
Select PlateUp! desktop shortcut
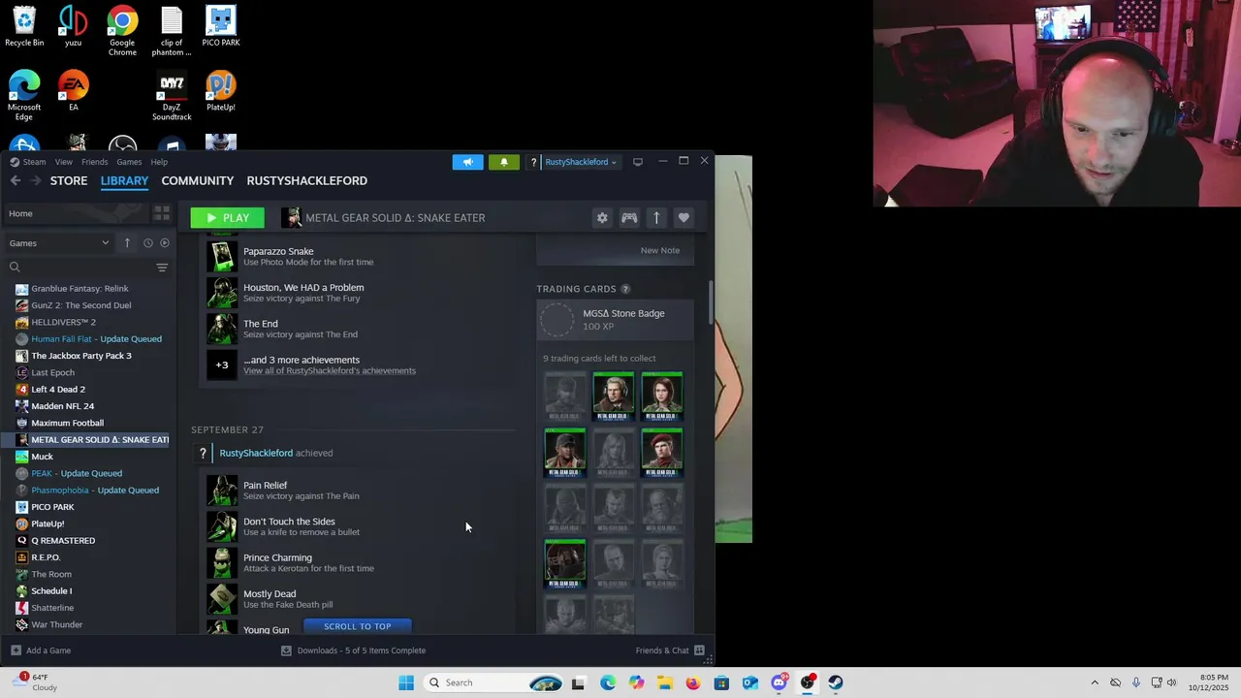point(221,91)
